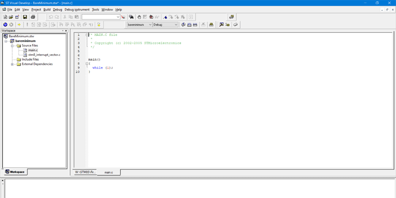
Task: Expand the External Dependencies folder
Action: click(12, 64)
